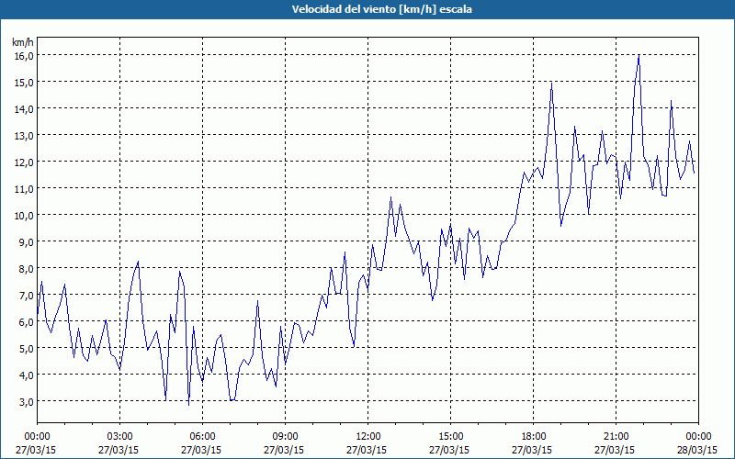Click the 21:00 time label on x-axis
This screenshot has width=735, height=459.
[616, 437]
